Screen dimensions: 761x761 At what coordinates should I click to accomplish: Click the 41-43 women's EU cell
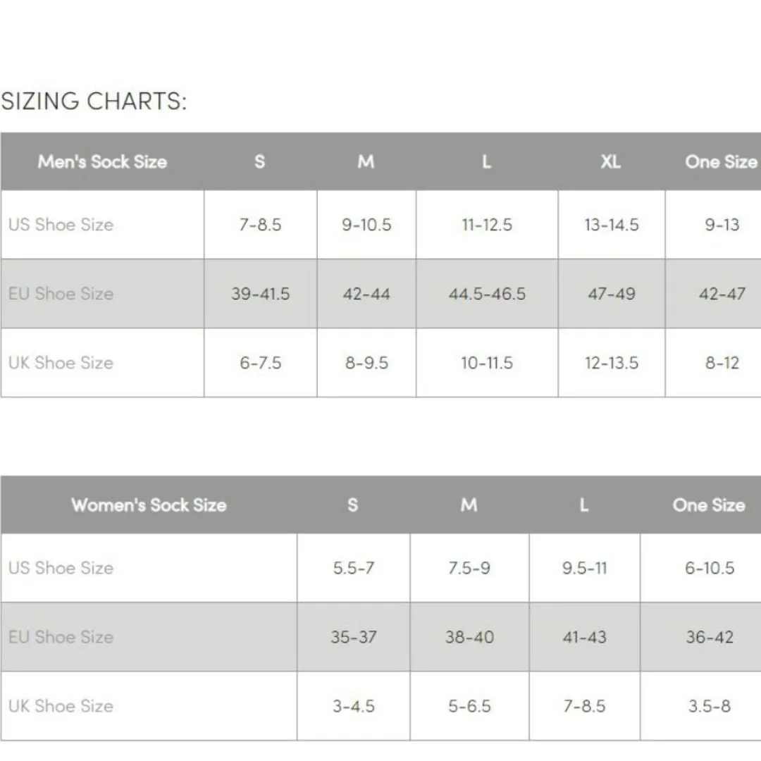584,637
